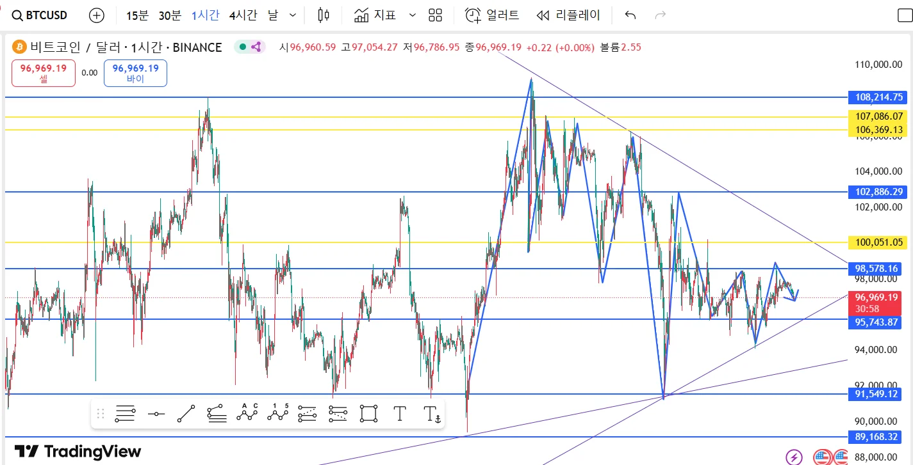Viewport: 913px width, 465px height.
Task: Toggle the fullscreen layout square icon
Action: pos(904,16)
